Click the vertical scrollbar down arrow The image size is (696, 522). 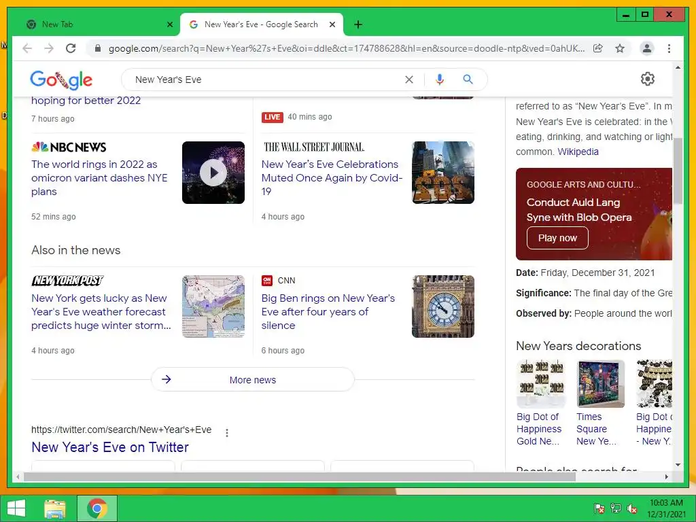(x=678, y=465)
